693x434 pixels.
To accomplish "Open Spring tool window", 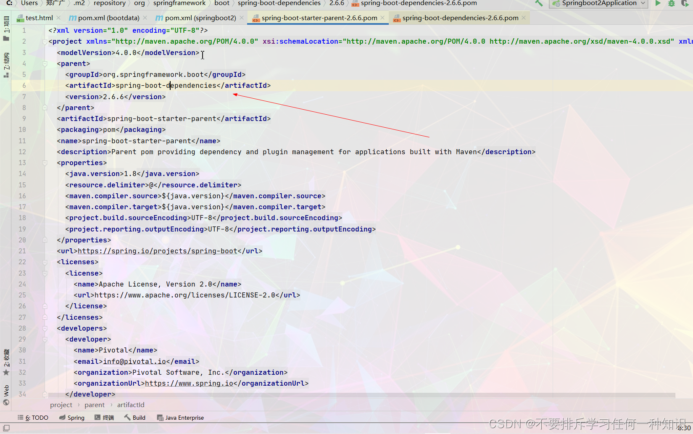I will (72, 418).
